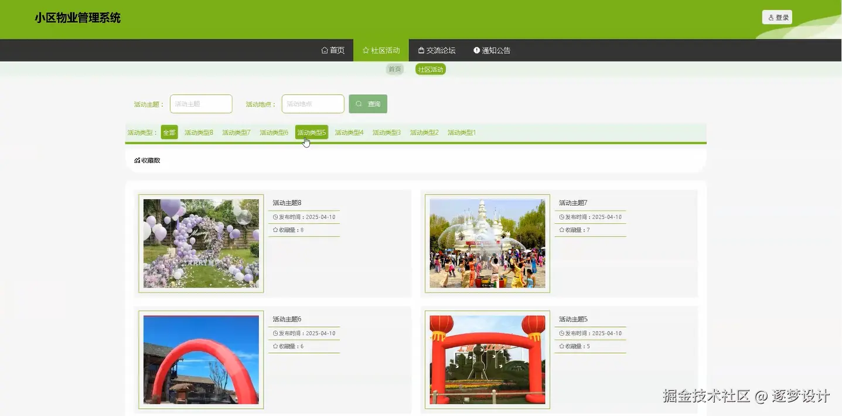Filter by 活动类型4

(349, 132)
